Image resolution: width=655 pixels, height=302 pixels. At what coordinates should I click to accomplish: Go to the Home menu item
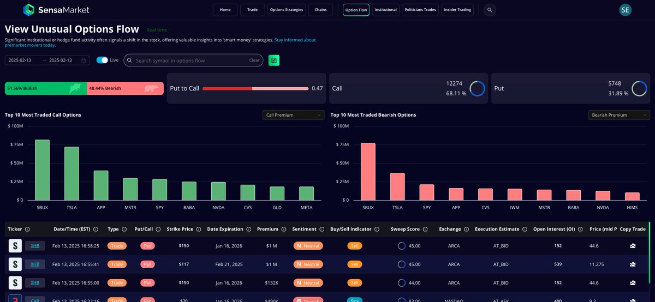225,10
